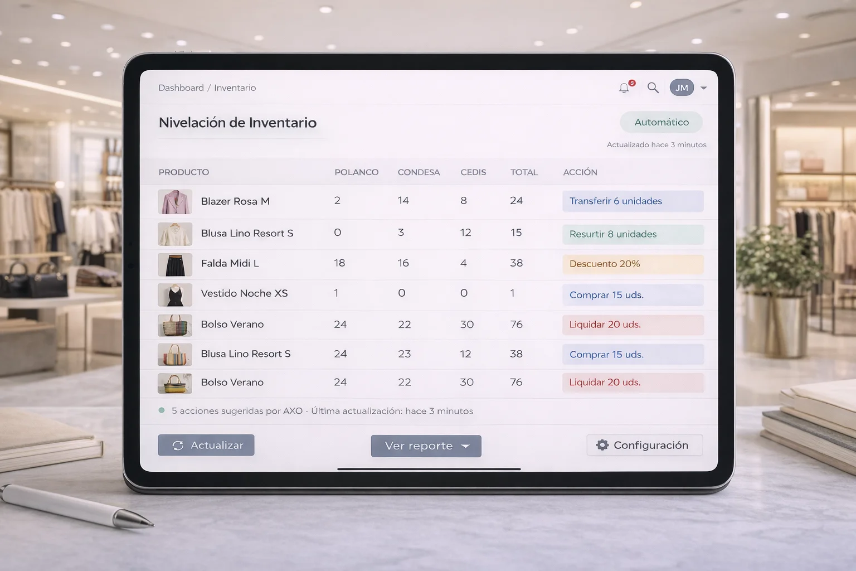Click the Bolso Verano bag thumbnail
The height and width of the screenshot is (571, 856).
[175, 325]
